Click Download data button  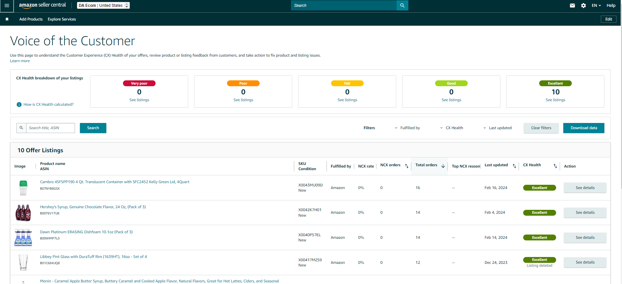[584, 128]
